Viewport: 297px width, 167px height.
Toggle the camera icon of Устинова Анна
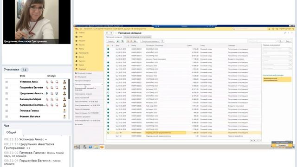tap(52, 82)
